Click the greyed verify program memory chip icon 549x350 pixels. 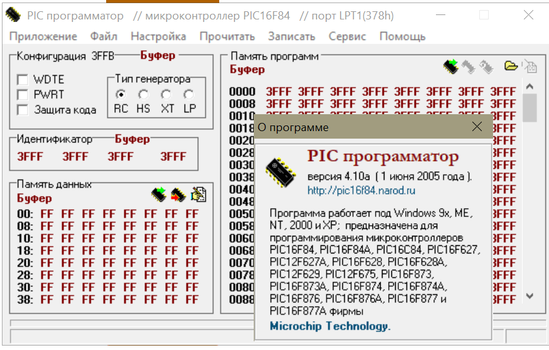pos(486,66)
